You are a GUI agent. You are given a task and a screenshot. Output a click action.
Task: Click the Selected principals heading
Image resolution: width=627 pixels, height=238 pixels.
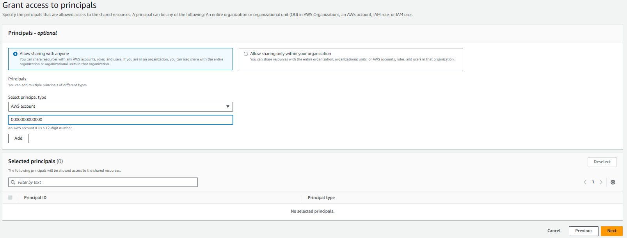pos(32,161)
